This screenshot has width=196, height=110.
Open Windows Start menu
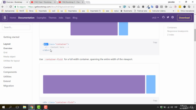pos(3,107)
